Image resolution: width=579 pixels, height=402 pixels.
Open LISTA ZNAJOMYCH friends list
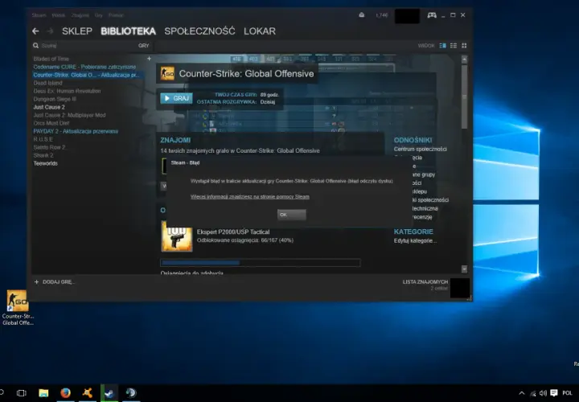[425, 282]
